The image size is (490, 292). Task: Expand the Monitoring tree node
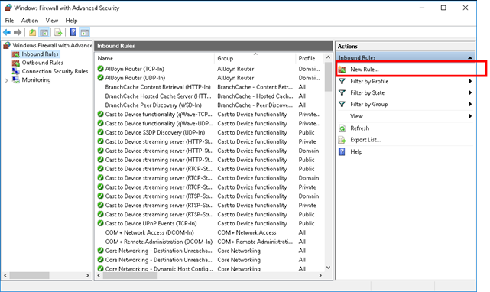point(6,80)
